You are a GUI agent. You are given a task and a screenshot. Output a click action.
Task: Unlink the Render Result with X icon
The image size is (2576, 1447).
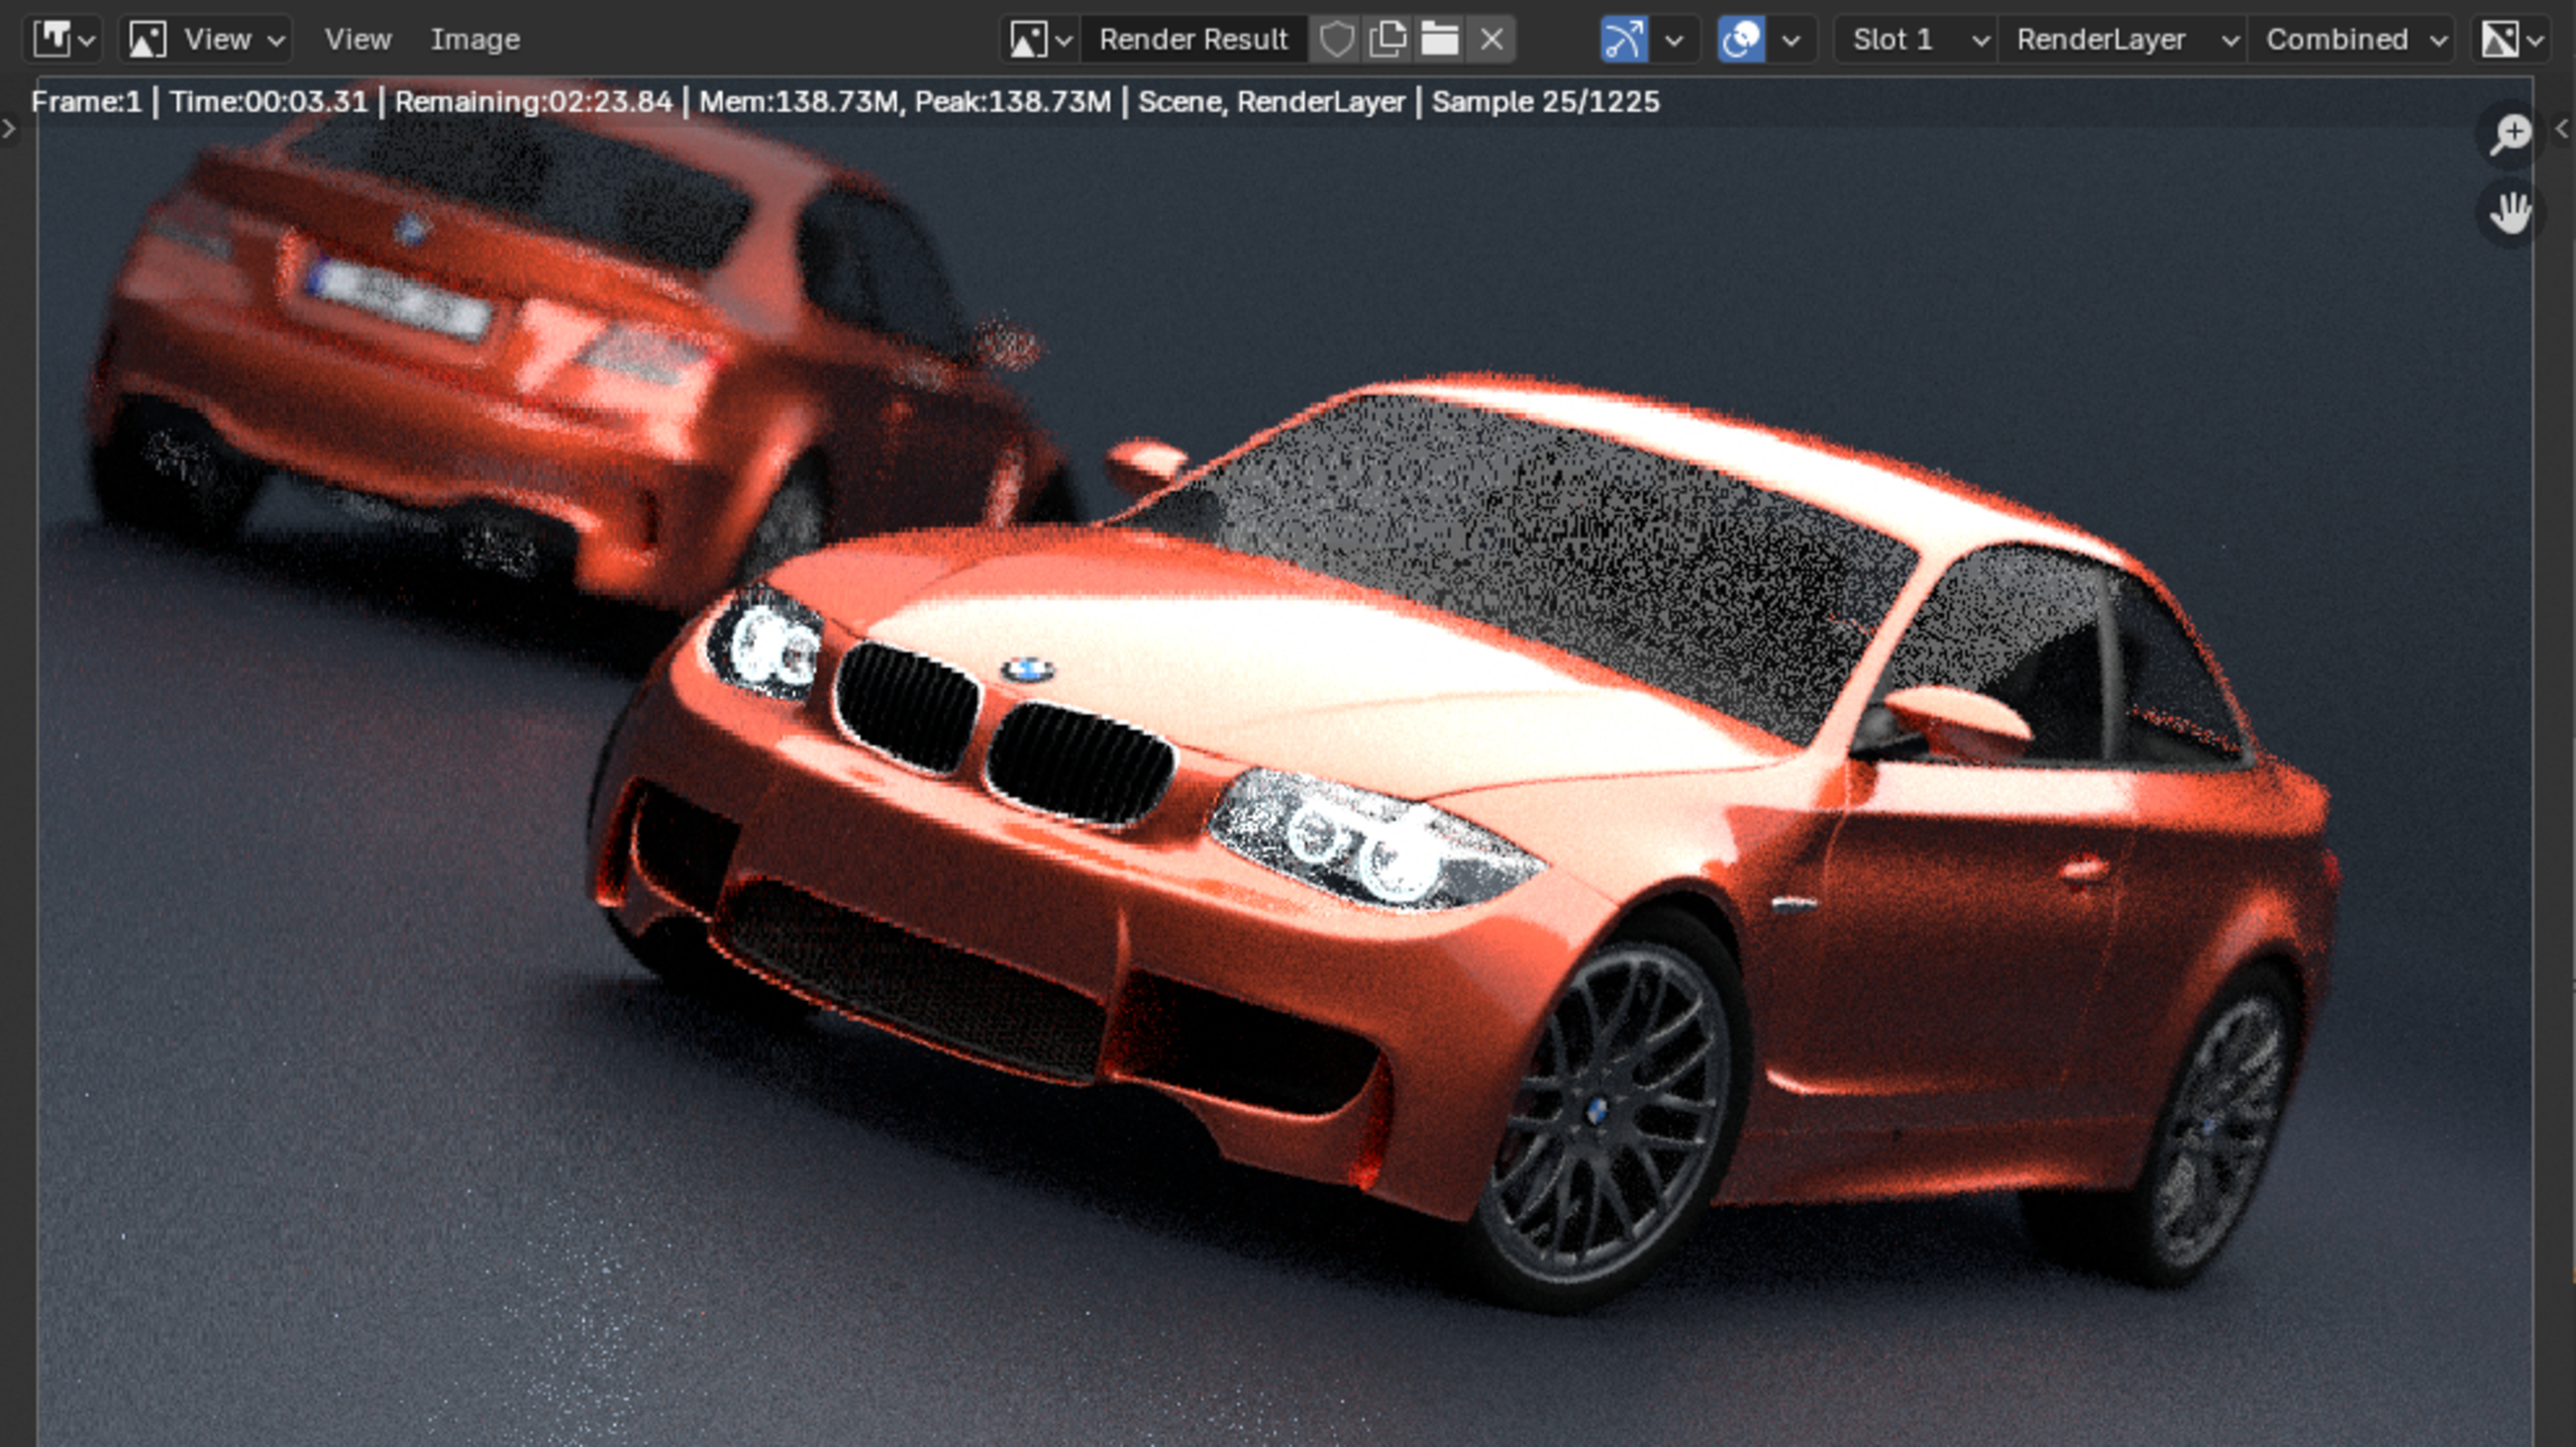pyautogui.click(x=1491, y=40)
